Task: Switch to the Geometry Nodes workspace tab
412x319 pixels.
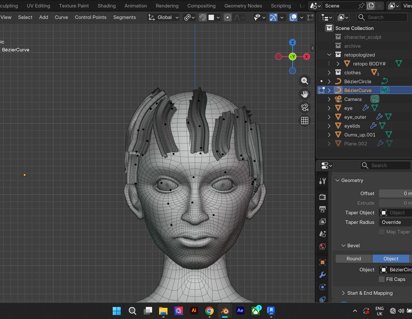Action: 243,6
